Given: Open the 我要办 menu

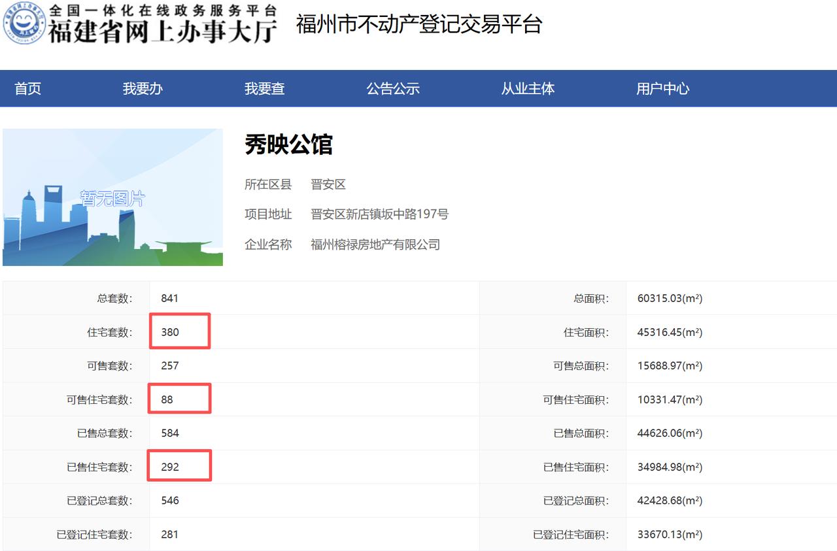Looking at the screenshot, I should [143, 89].
